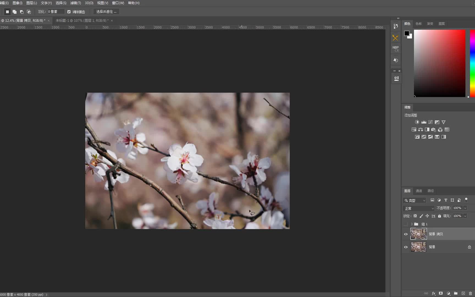The image size is (475, 297).
Task: Click the foreground color swatch
Action: pos(407,33)
